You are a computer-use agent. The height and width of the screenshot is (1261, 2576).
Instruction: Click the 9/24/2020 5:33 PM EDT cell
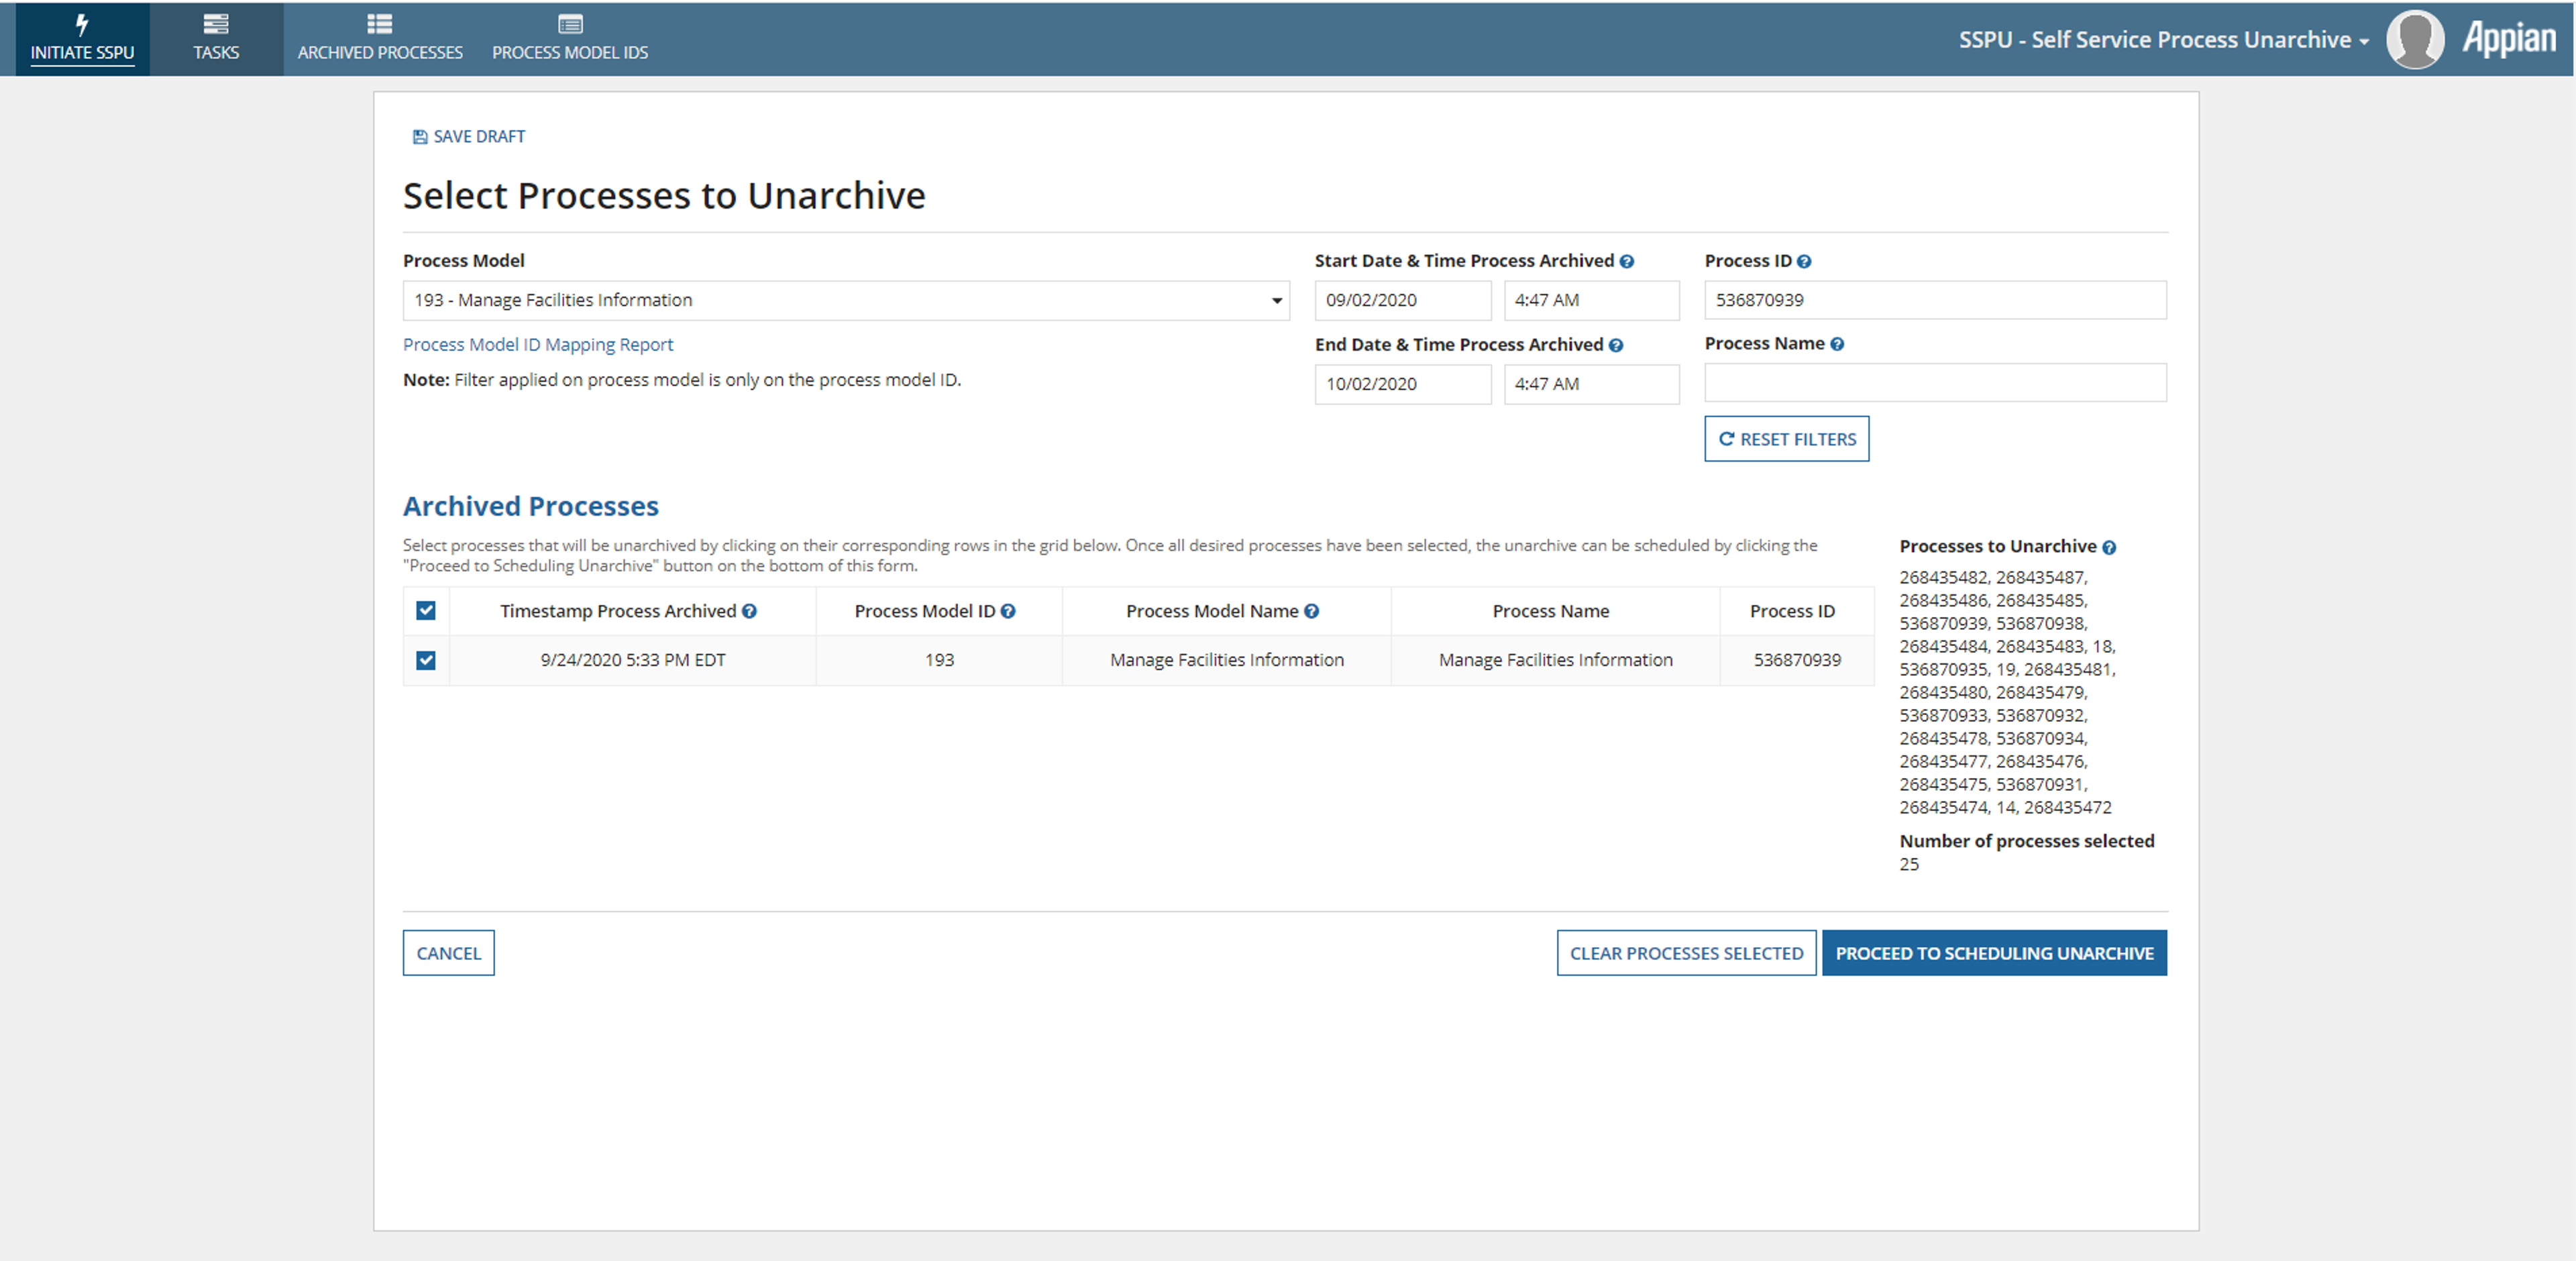[x=633, y=660]
